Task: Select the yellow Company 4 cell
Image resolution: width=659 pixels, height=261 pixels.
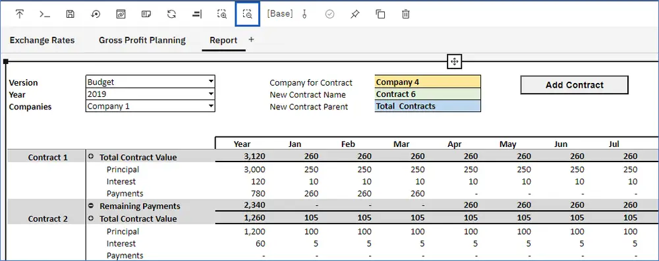Action: [x=428, y=82]
